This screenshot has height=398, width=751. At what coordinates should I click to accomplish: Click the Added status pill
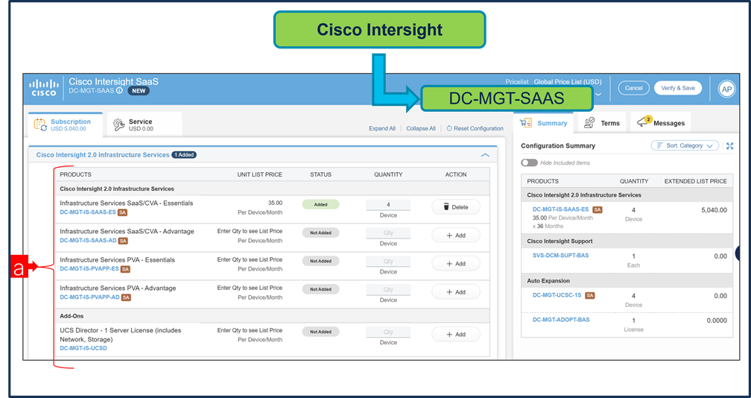320,204
